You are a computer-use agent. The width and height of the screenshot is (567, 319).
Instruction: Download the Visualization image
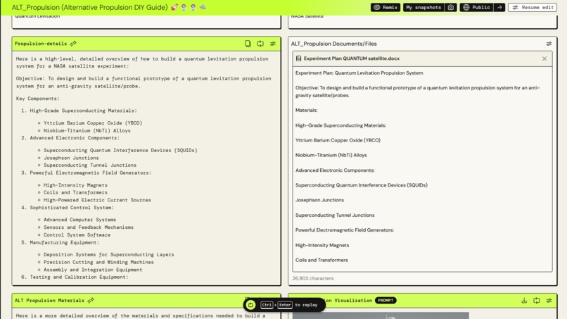(x=524, y=301)
